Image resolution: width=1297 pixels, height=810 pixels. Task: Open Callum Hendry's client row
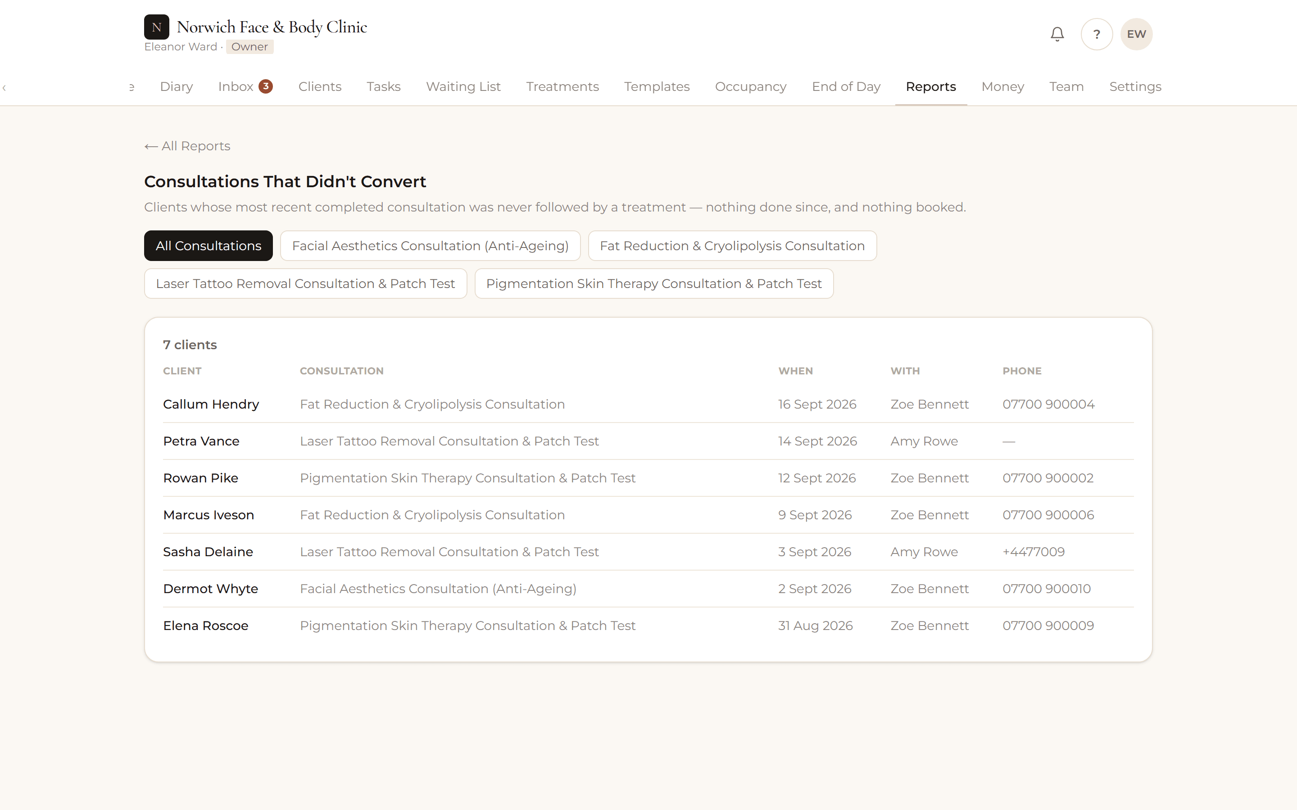click(648, 405)
